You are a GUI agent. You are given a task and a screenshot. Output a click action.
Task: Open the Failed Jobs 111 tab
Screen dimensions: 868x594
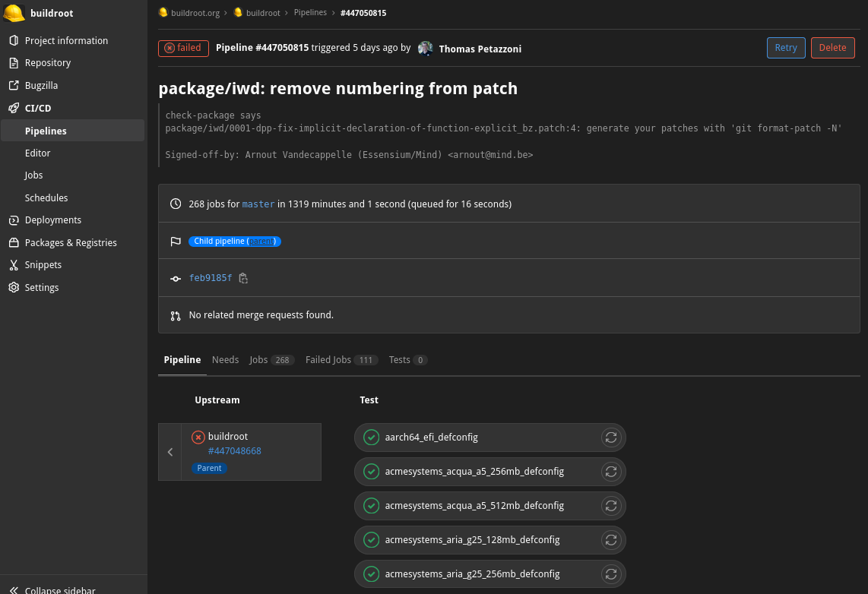tap(341, 360)
